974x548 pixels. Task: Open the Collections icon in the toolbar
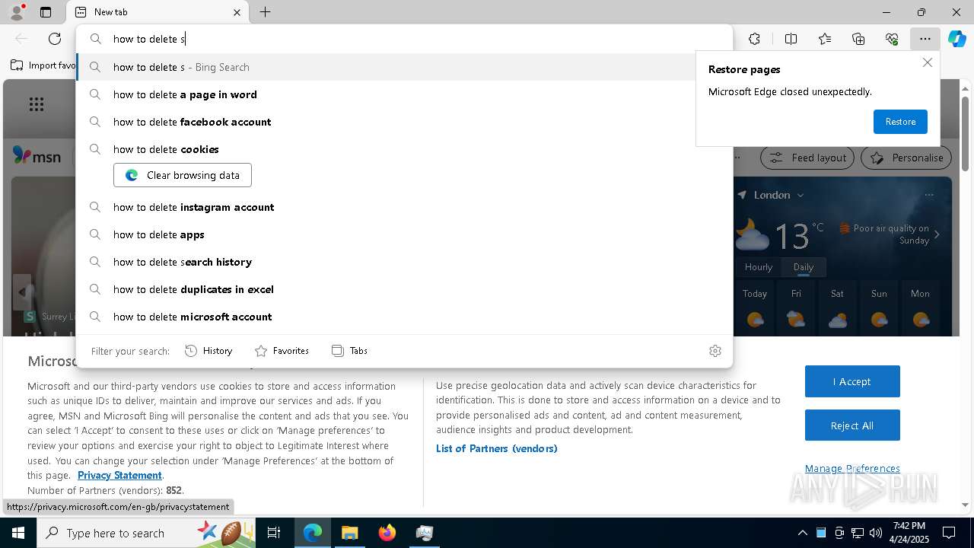pyautogui.click(x=858, y=39)
